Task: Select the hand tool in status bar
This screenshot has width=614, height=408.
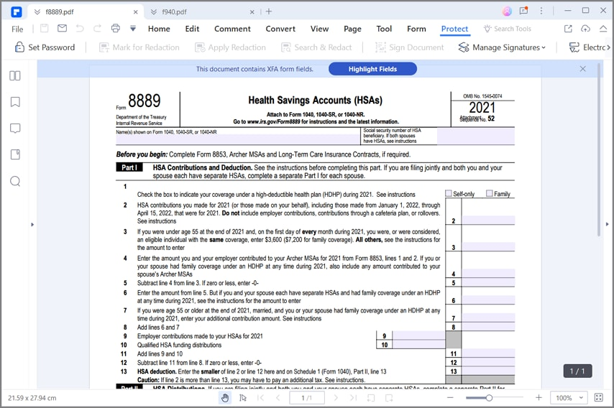Action: coord(225,397)
